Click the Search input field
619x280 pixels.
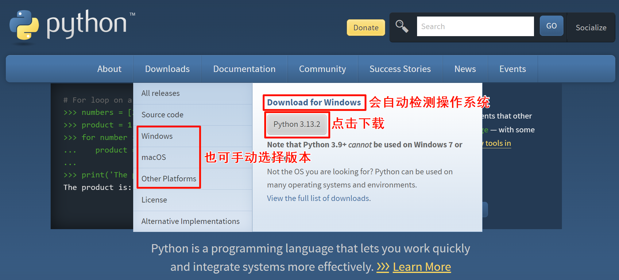coord(475,27)
